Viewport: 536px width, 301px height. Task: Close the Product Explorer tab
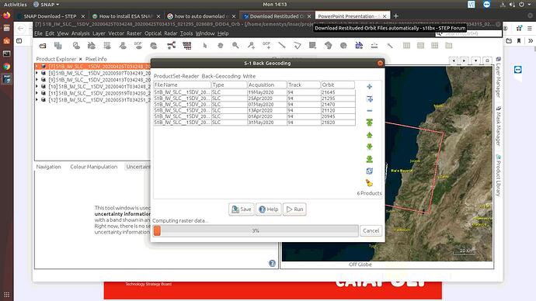pyautogui.click(x=80, y=59)
